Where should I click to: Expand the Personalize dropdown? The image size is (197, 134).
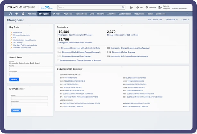tap(172, 20)
